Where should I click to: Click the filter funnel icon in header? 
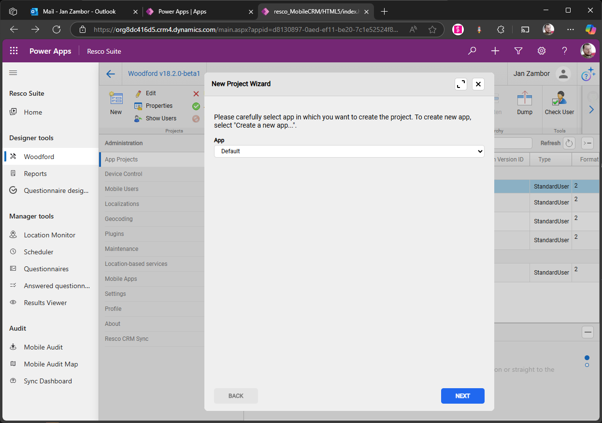[518, 51]
